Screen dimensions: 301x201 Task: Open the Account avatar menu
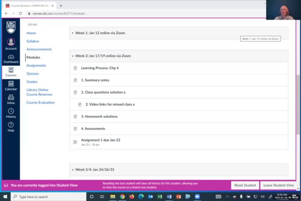11,44
